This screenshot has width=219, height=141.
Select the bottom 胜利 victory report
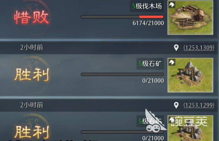pyautogui.click(x=32, y=132)
